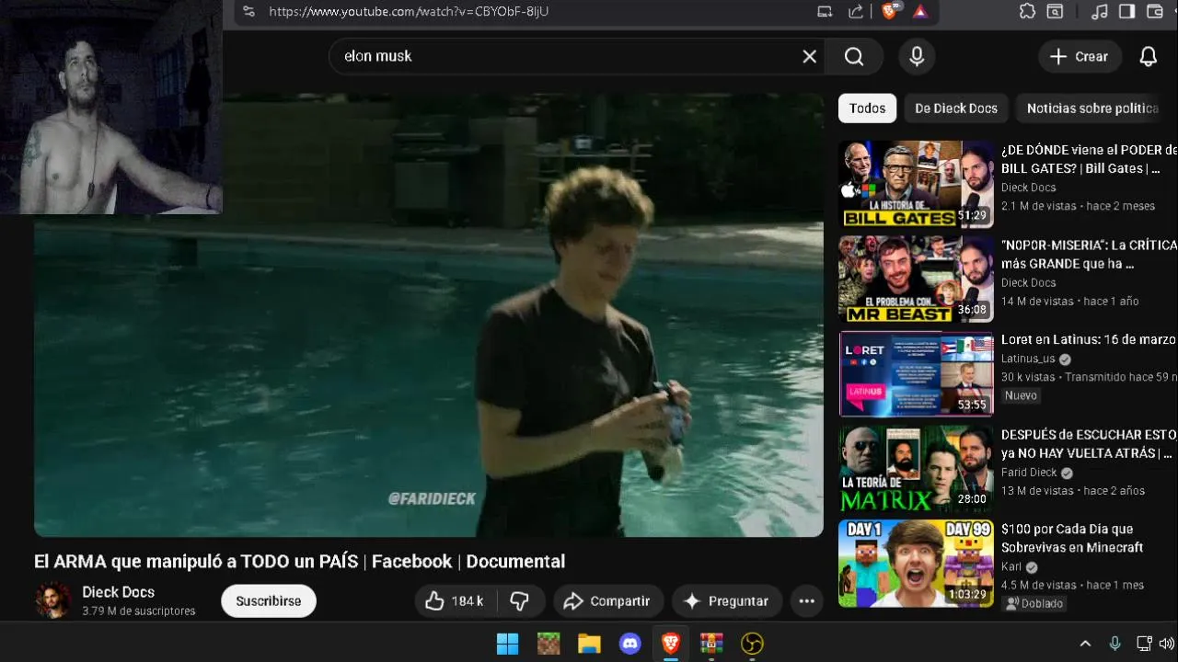1178x662 pixels.
Task: Launch Minecraft from the taskbar
Action: point(549,644)
